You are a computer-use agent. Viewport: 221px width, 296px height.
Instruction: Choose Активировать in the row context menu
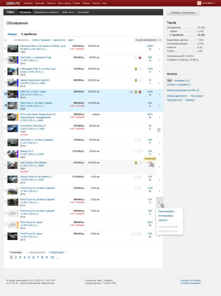tap(166, 216)
